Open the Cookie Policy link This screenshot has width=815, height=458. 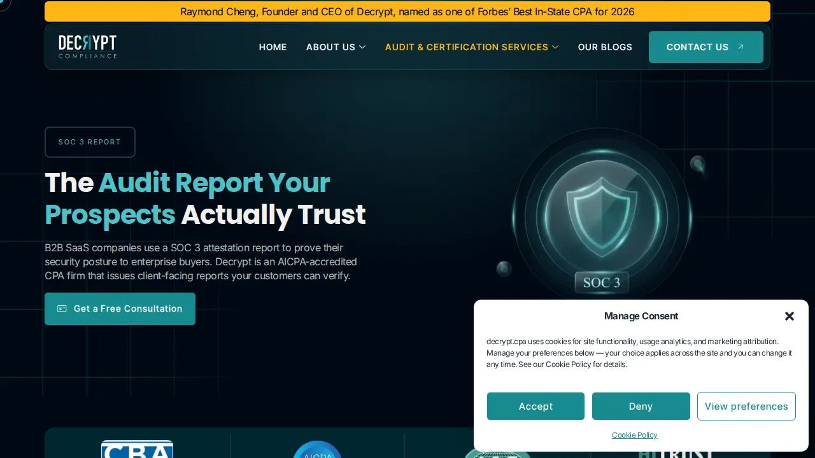click(x=634, y=435)
